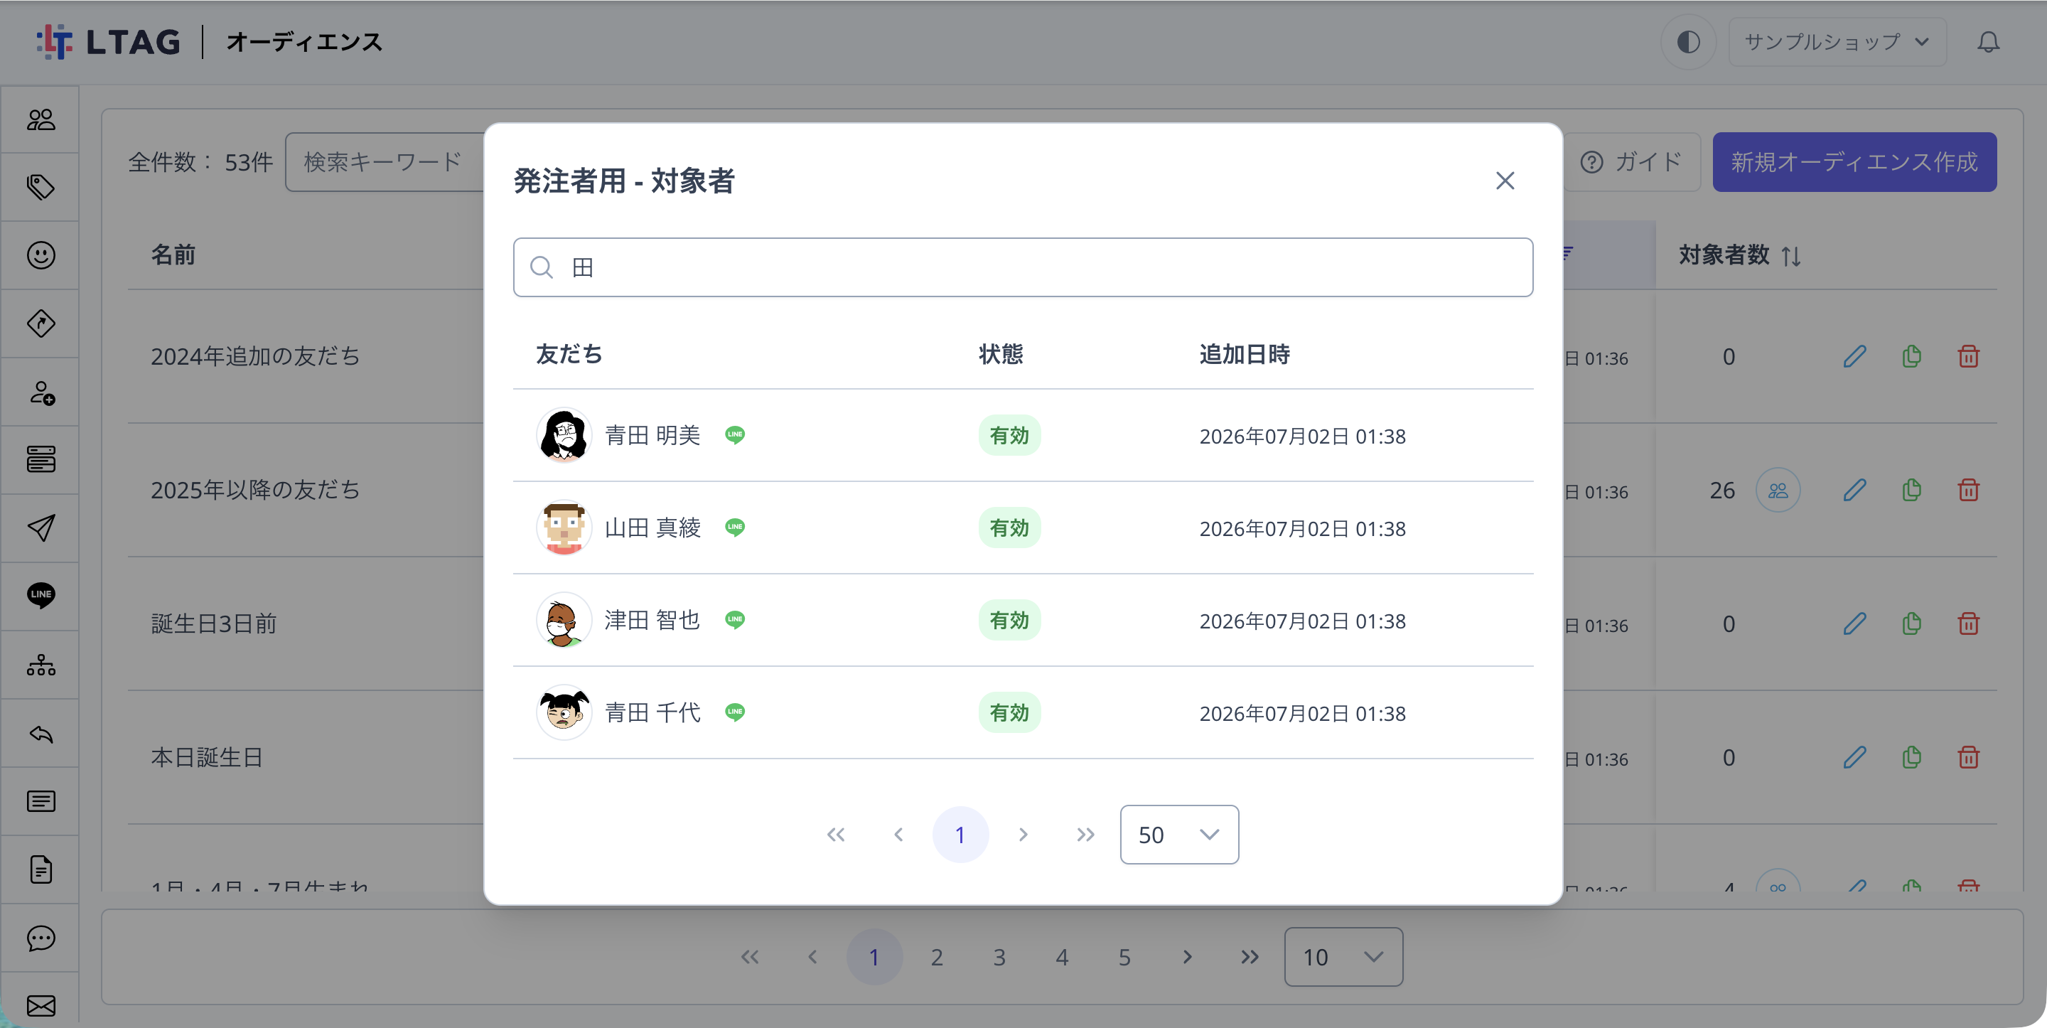The width and height of the screenshot is (2047, 1028).
Task: Open the LINE speech bubble sidebar icon
Action: click(41, 595)
